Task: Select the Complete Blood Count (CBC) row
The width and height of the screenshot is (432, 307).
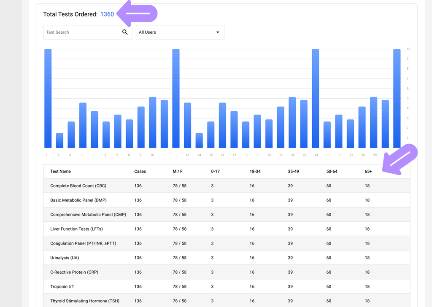Action: pyautogui.click(x=78, y=186)
